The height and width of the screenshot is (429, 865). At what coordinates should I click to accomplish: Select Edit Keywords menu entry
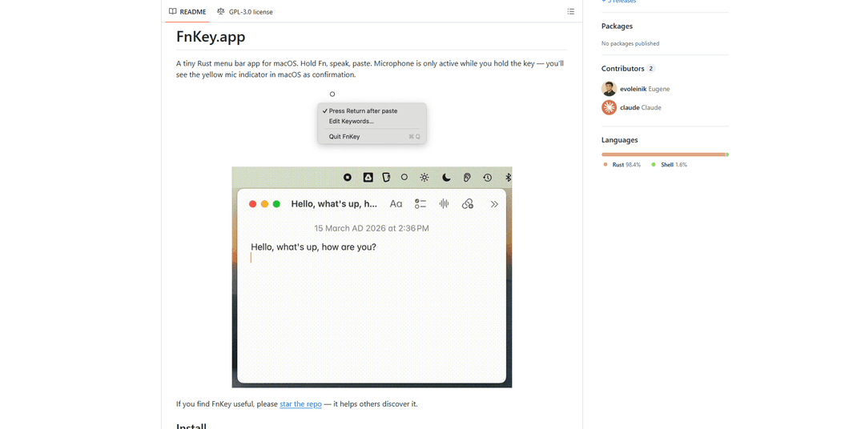351,122
